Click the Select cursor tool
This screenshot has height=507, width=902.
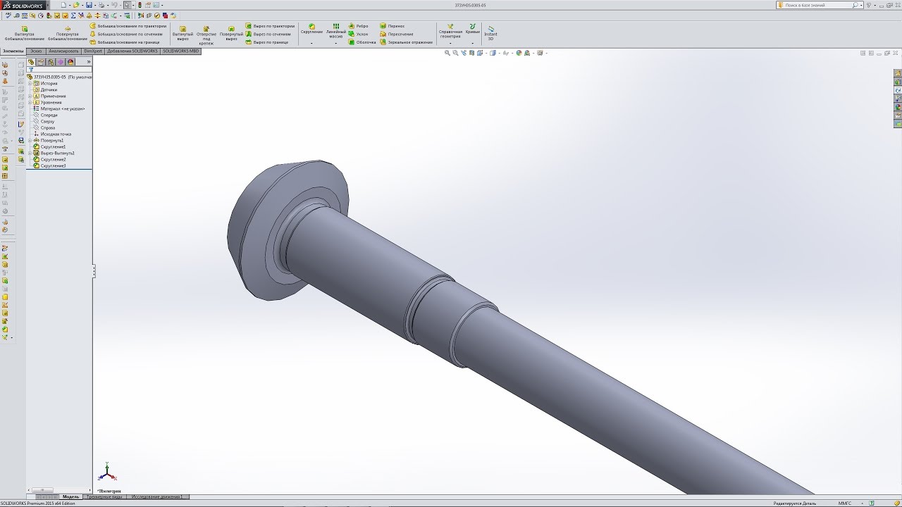pos(127,5)
